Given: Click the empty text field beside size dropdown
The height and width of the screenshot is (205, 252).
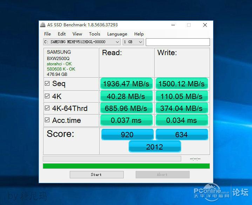Looking at the screenshot, I should click(x=178, y=42).
